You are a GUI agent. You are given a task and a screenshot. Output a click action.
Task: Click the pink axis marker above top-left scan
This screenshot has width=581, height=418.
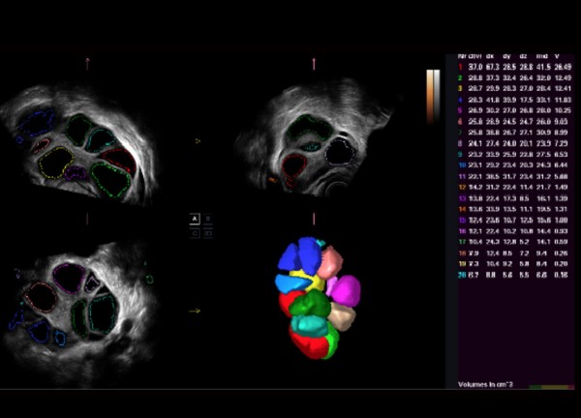point(87,64)
